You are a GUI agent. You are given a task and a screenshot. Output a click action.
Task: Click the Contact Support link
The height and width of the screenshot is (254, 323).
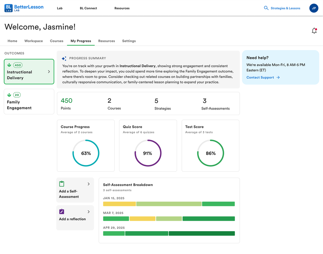[x=263, y=77]
